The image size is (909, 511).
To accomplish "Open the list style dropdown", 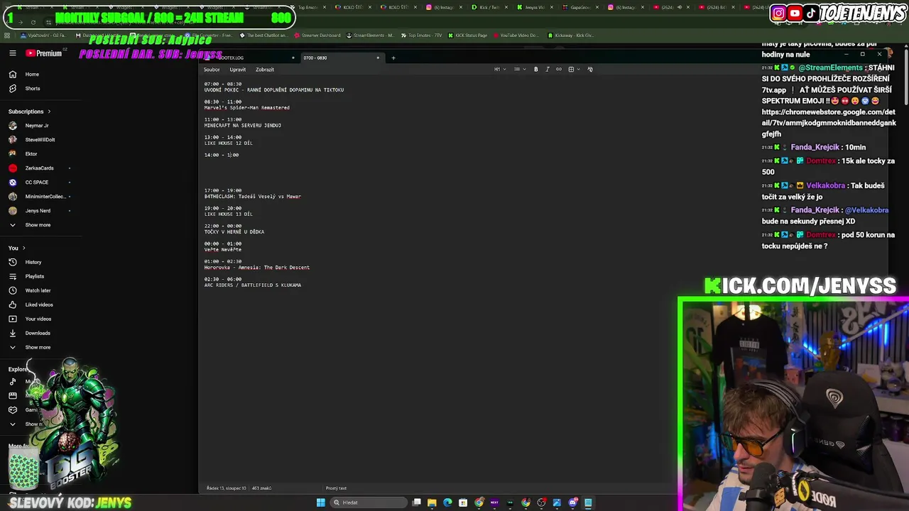I will coord(518,70).
